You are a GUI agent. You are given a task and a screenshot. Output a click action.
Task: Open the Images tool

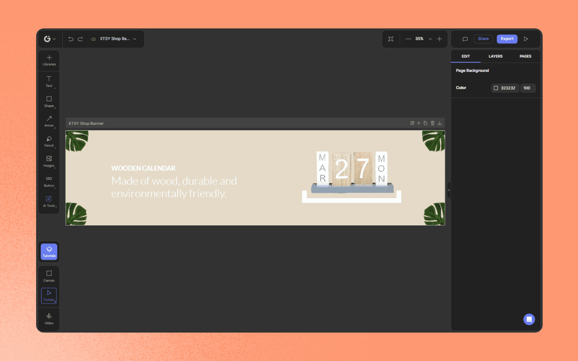(x=49, y=161)
